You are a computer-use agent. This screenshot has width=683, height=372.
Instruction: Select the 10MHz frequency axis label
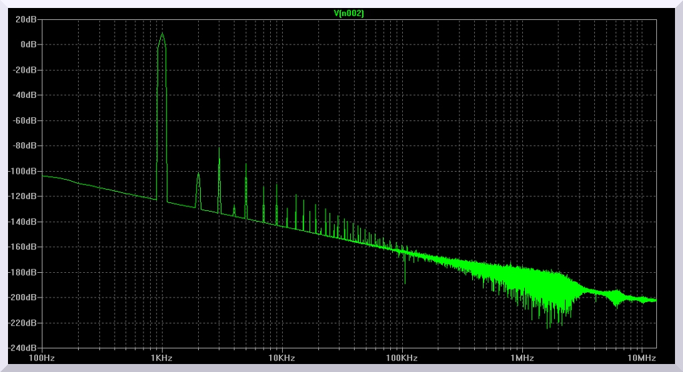pyautogui.click(x=642, y=358)
